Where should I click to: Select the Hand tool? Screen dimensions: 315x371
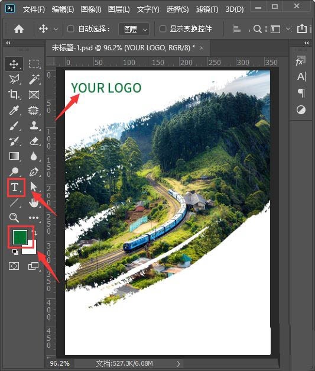pyautogui.click(x=34, y=202)
